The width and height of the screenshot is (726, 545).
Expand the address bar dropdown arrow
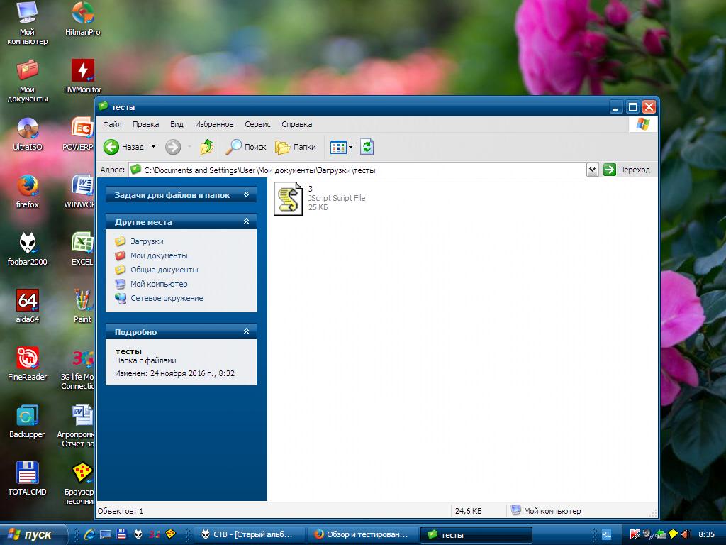[x=592, y=170]
